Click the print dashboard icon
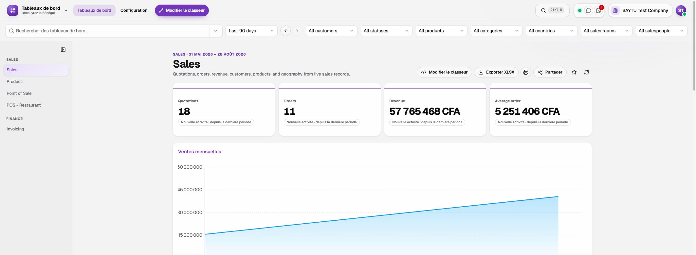696x255 pixels. tap(526, 72)
